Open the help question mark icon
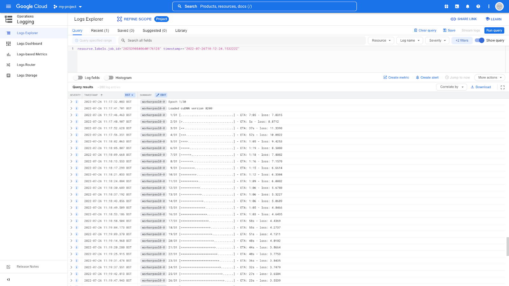Image resolution: width=509 pixels, height=286 pixels. (478, 6)
